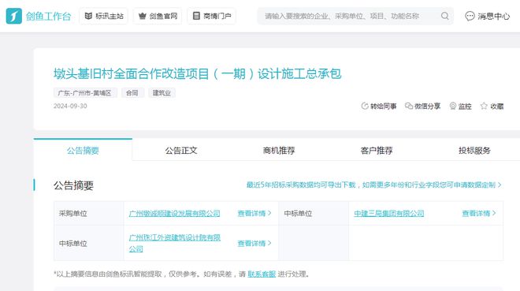520x291 pixels.
Task: Open 商情门户 button
Action: [212, 16]
